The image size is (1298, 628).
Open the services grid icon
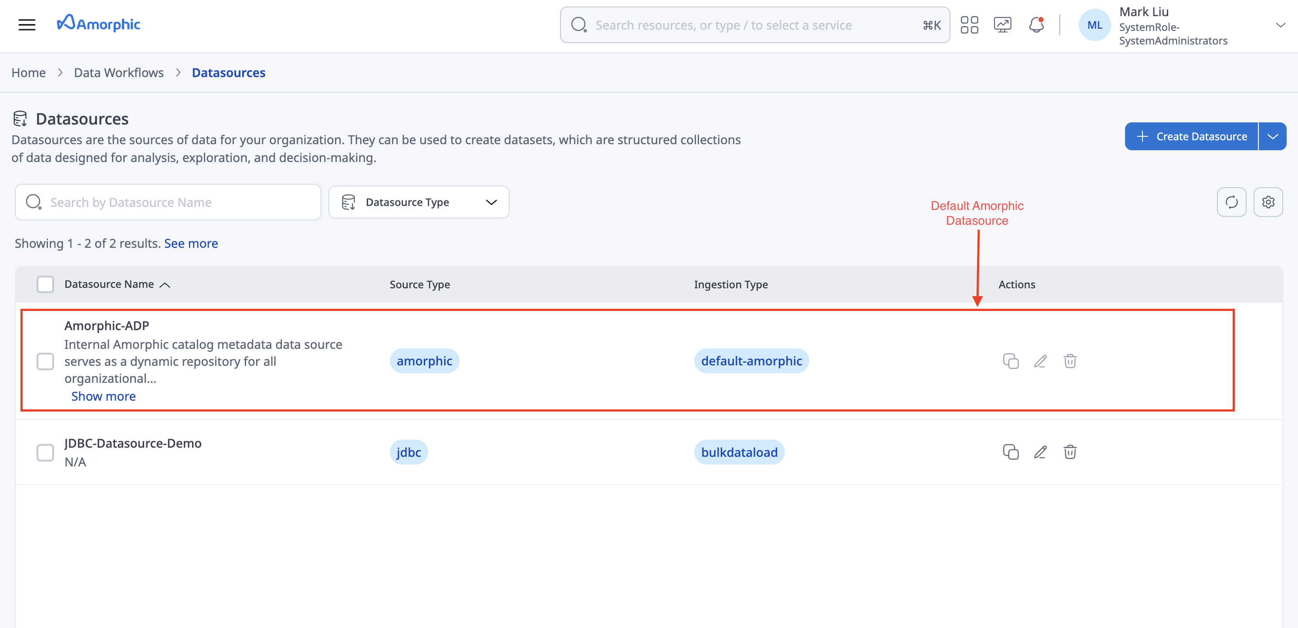(969, 25)
